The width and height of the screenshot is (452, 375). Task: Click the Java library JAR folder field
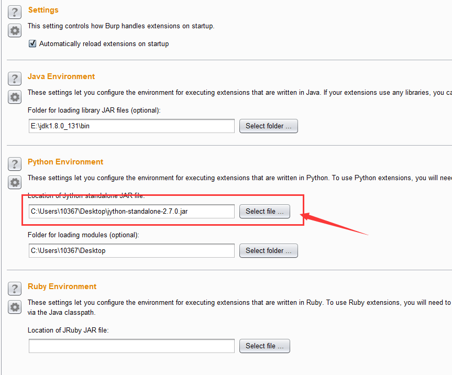[131, 126]
